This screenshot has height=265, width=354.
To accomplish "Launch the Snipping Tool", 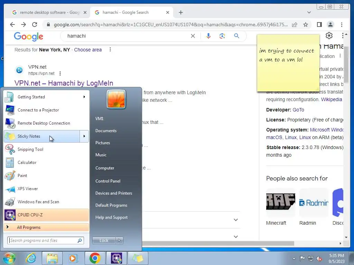I will coord(46,149).
